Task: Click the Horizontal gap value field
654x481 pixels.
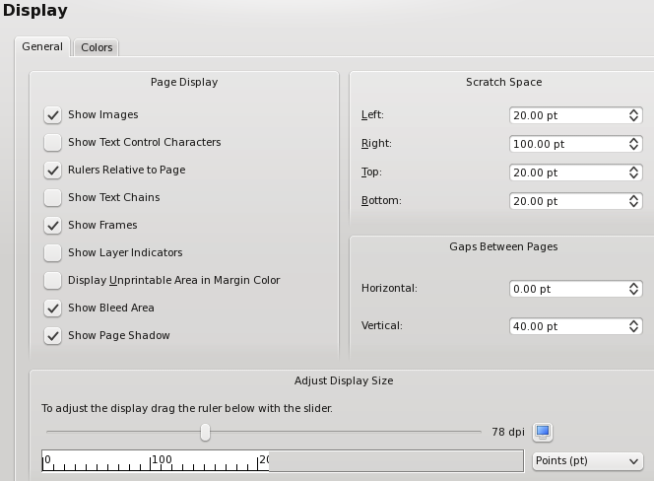Action: [x=566, y=289]
